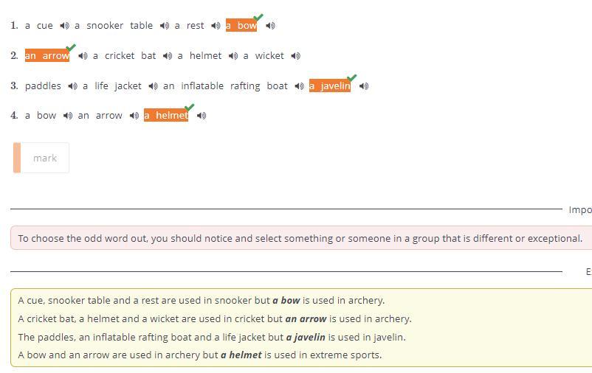
Task: Play audio for 'a javelin'
Action: (363, 86)
